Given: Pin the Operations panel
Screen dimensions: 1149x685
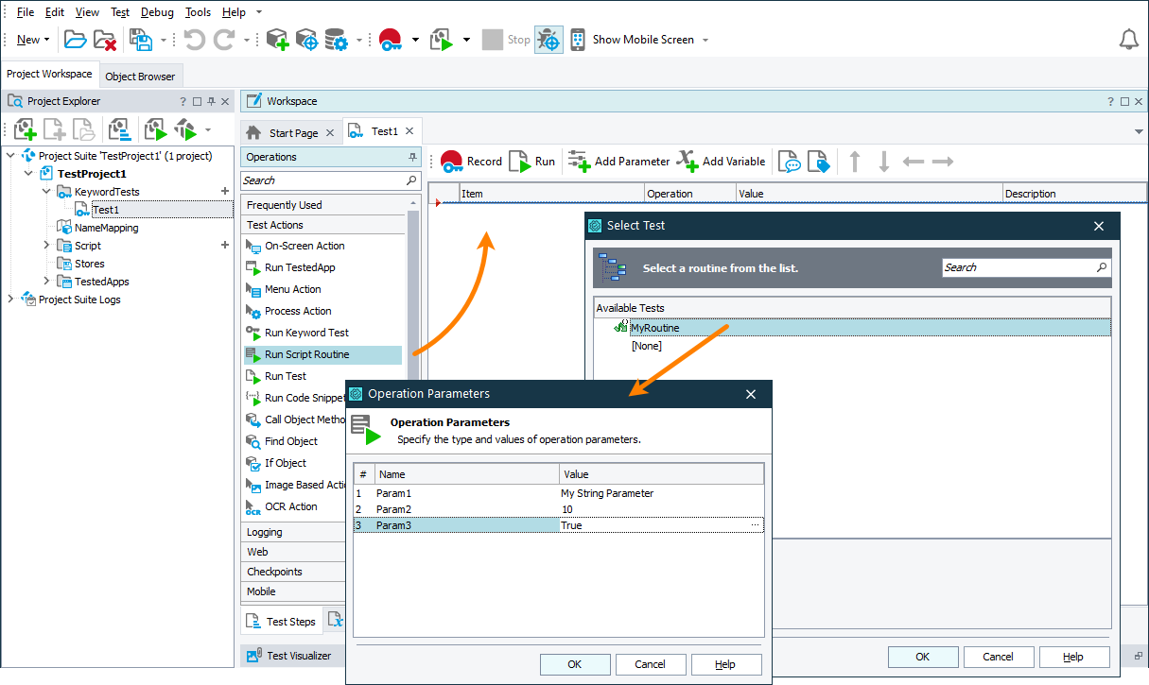Looking at the screenshot, I should click(412, 157).
